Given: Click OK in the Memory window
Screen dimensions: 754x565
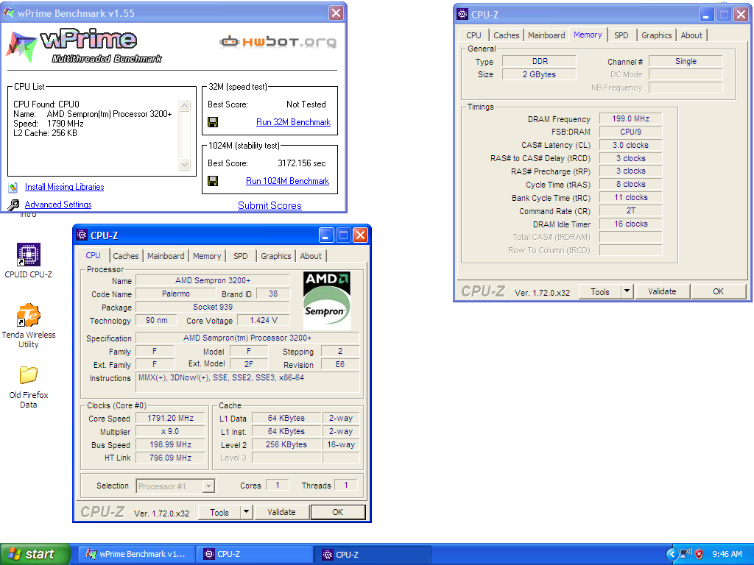Looking at the screenshot, I should click(x=719, y=291).
